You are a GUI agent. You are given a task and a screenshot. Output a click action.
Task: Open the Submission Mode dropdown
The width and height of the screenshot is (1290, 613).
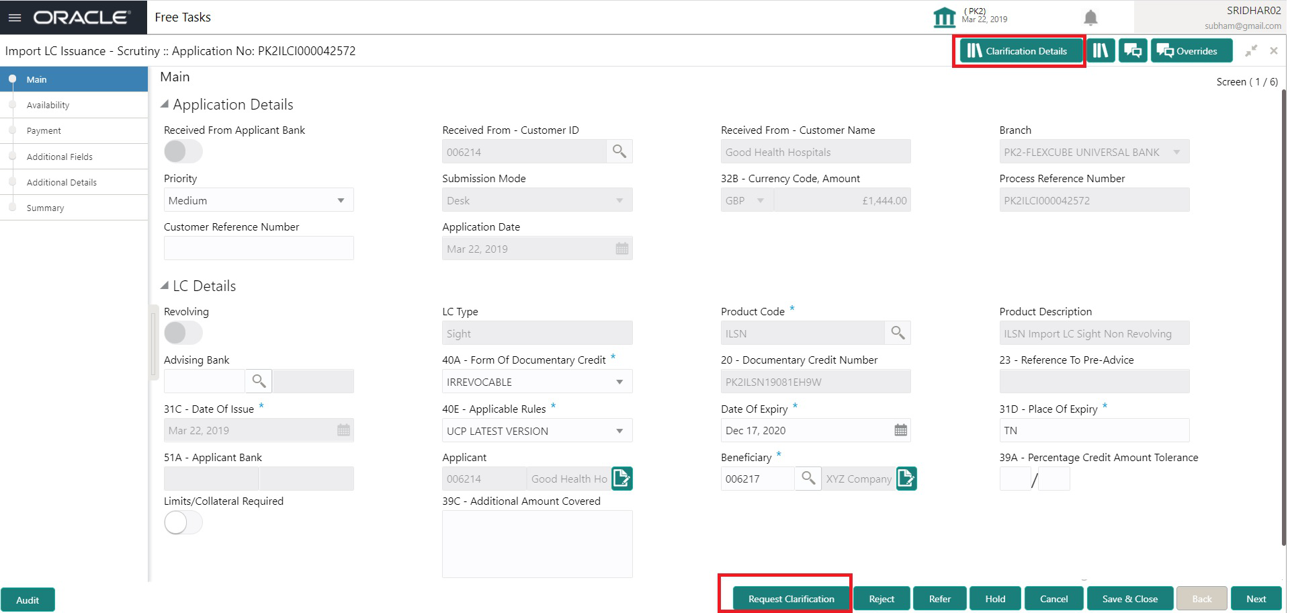[537, 200]
